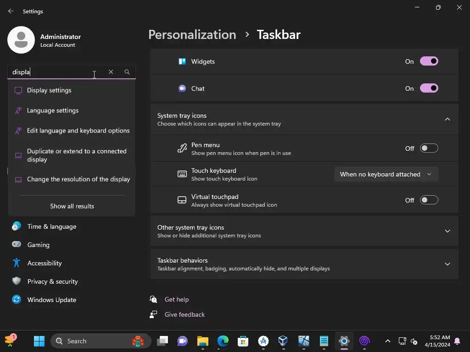
Task: Click the Chat icon in taskbar items
Action: pyautogui.click(x=182, y=88)
